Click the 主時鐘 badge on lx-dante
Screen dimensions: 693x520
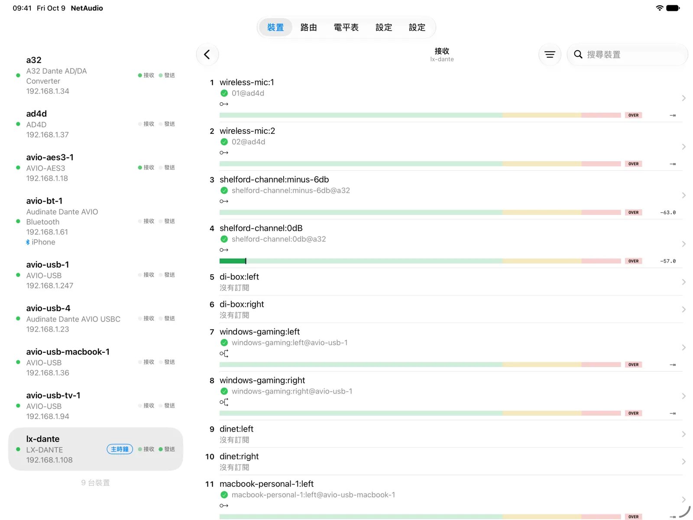point(120,449)
